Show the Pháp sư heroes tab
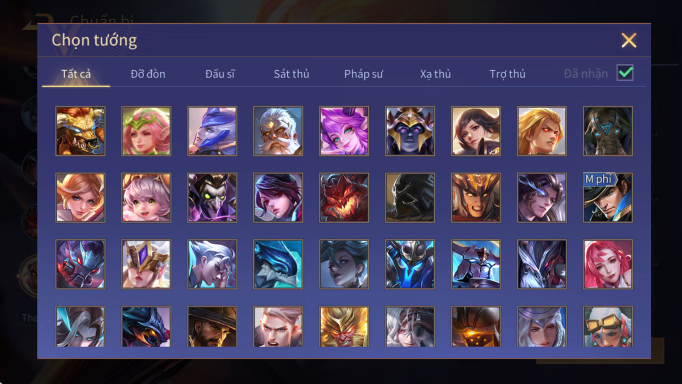The image size is (682, 384). pos(363,74)
